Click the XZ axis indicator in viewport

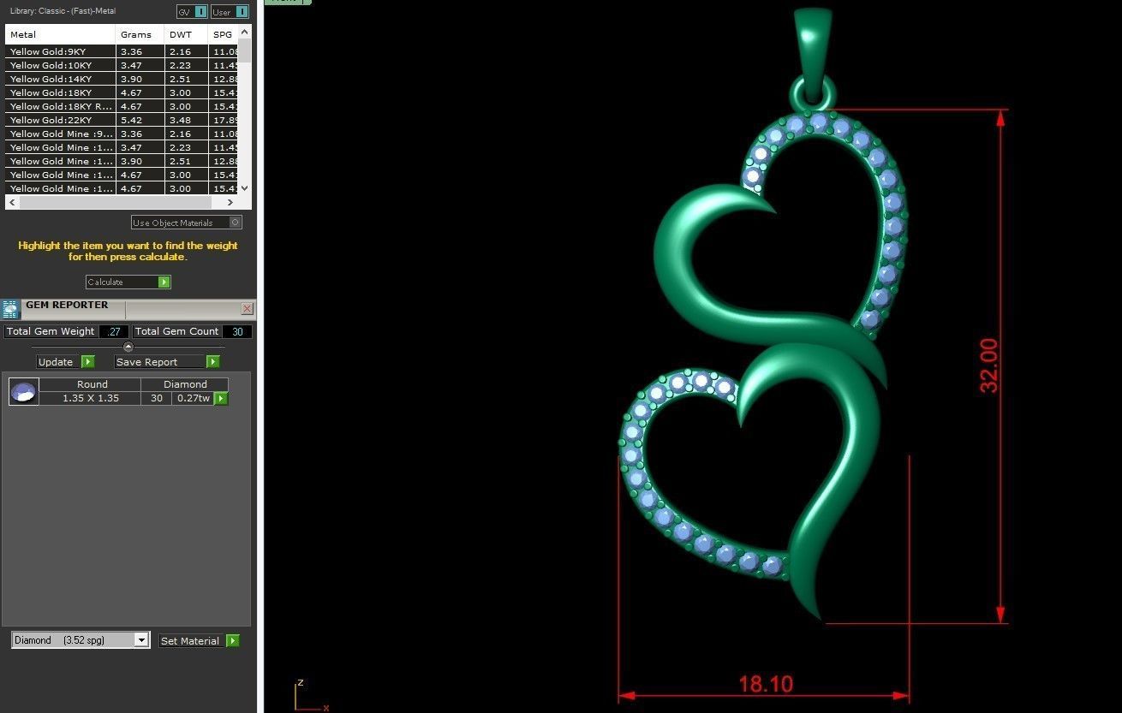tap(310, 695)
